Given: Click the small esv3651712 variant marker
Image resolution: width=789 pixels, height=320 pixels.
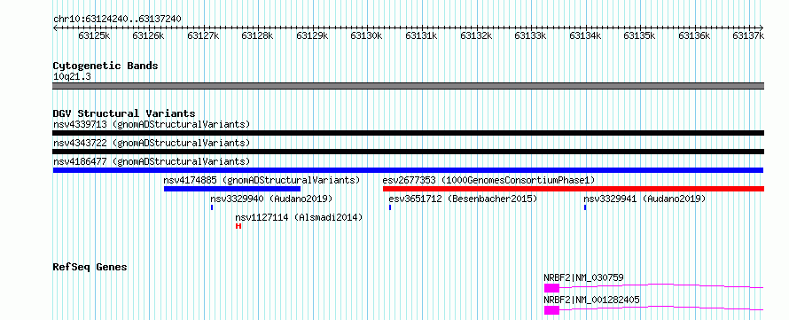Looking at the screenshot, I should click(x=390, y=207).
